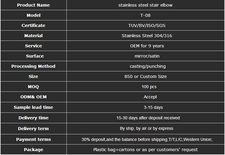Select "Stainless Steel 304/316" material text

(x=147, y=36)
